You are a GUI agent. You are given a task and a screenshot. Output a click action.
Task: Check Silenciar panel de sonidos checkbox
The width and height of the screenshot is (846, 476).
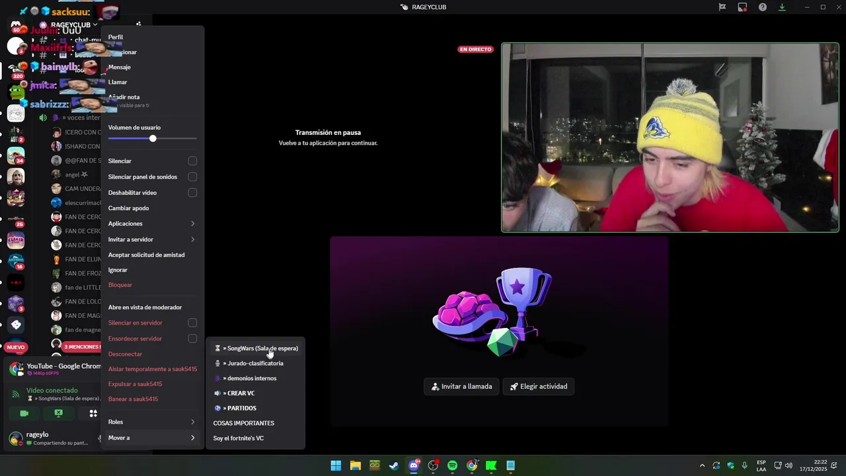[x=192, y=177]
